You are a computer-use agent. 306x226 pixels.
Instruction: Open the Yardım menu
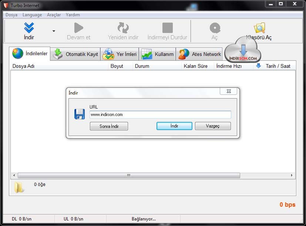coord(73,15)
